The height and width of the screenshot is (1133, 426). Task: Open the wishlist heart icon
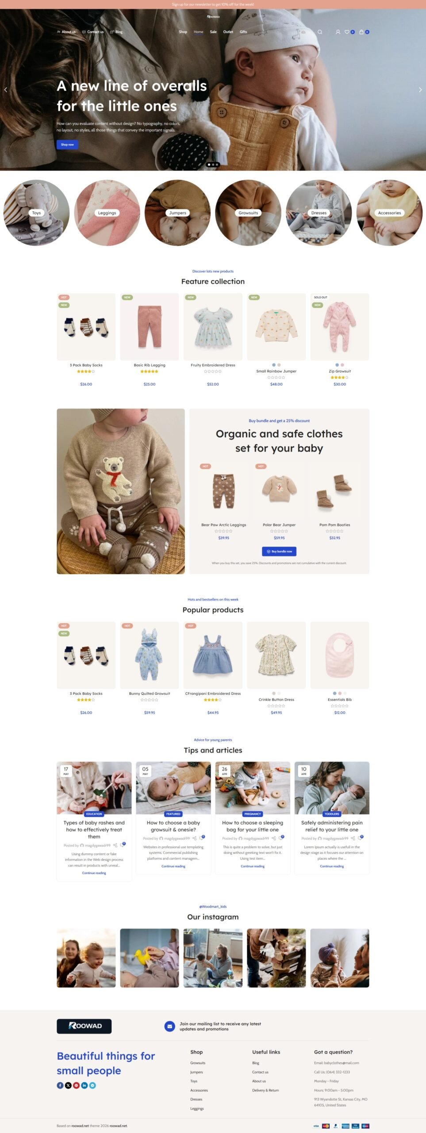pyautogui.click(x=347, y=32)
